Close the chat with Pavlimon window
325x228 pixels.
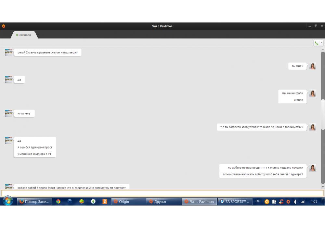[x=322, y=26]
